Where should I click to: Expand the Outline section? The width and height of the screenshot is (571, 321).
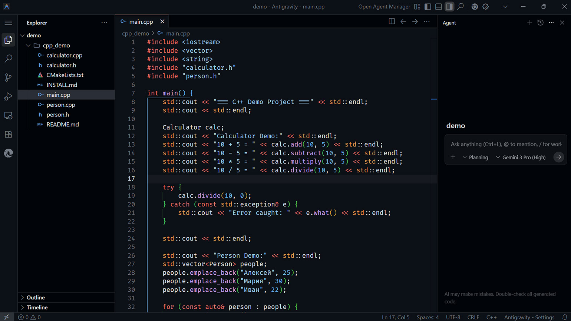coord(36,298)
